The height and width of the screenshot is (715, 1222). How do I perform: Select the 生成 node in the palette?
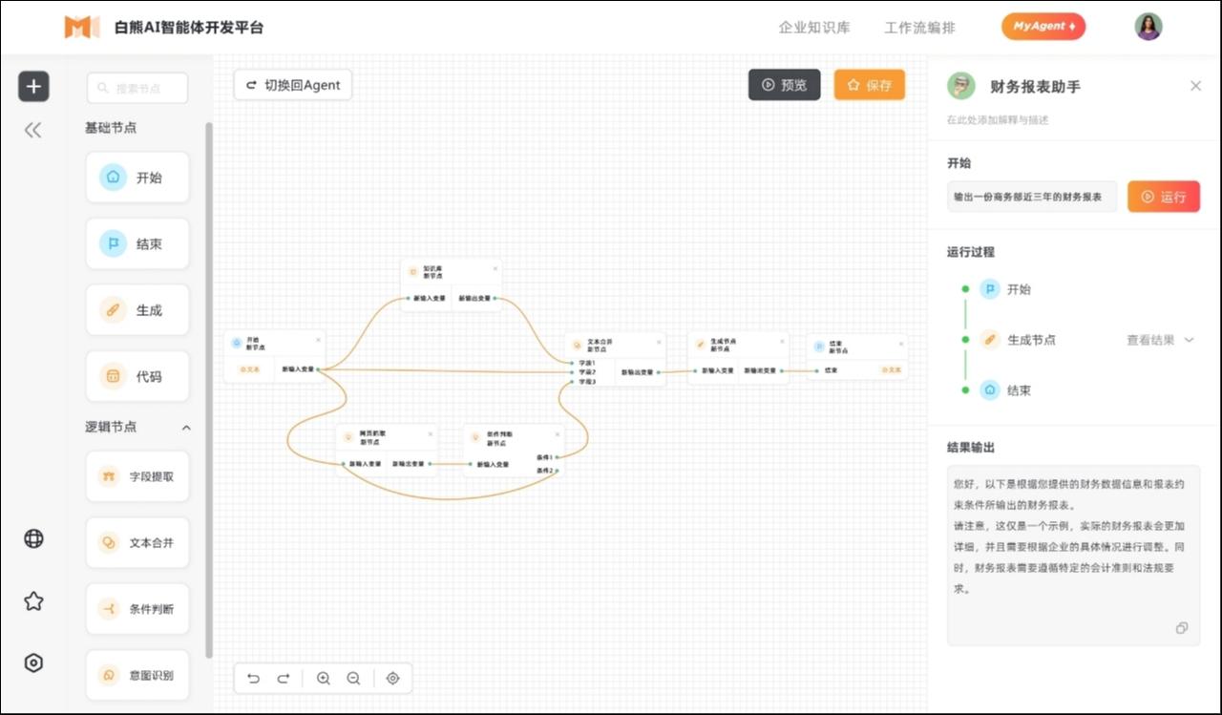[137, 310]
